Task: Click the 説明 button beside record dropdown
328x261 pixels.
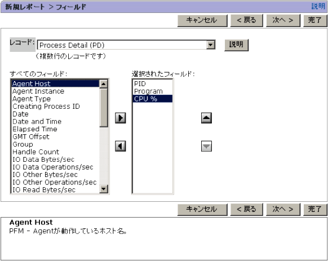Action: pos(236,45)
